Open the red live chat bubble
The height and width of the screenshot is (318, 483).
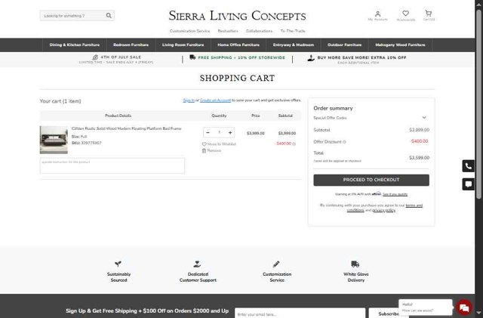click(x=464, y=307)
